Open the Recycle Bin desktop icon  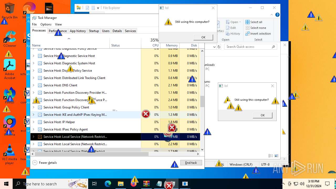[x=9, y=11]
